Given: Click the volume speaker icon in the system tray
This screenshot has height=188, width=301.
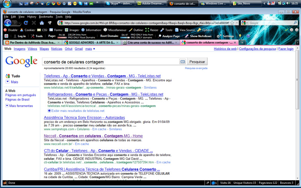Looking at the screenshot, I should point(288,3).
